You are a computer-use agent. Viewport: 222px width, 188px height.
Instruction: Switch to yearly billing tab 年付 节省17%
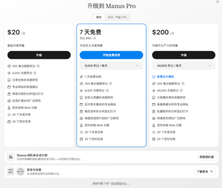coord(117,17)
